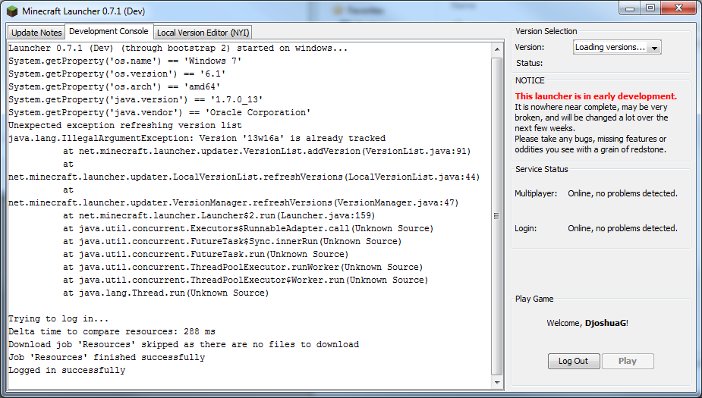Screen dimensions: 702x398
Task: Click the java.version '1.7.0_13' line
Action: coord(136,99)
